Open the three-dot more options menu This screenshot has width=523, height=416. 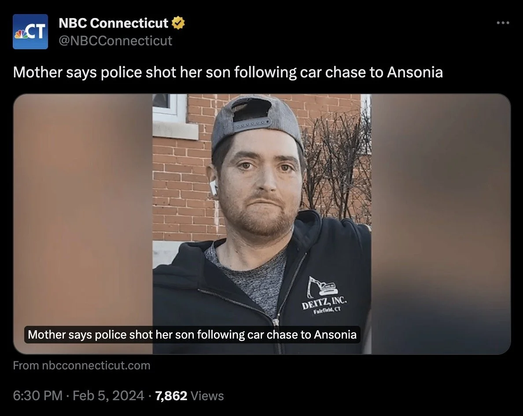pyautogui.click(x=503, y=23)
